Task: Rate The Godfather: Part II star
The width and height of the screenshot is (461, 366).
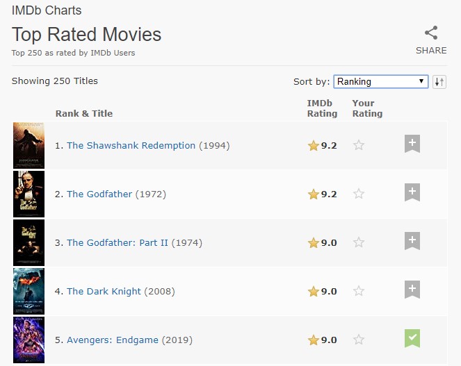Action: click(359, 243)
